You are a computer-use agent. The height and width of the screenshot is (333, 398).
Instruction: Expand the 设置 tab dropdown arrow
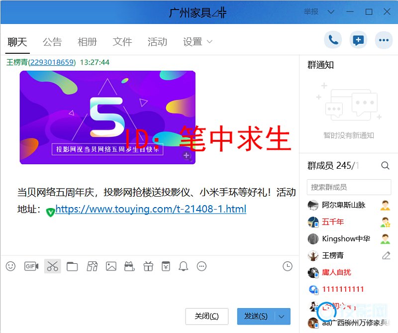(209, 42)
